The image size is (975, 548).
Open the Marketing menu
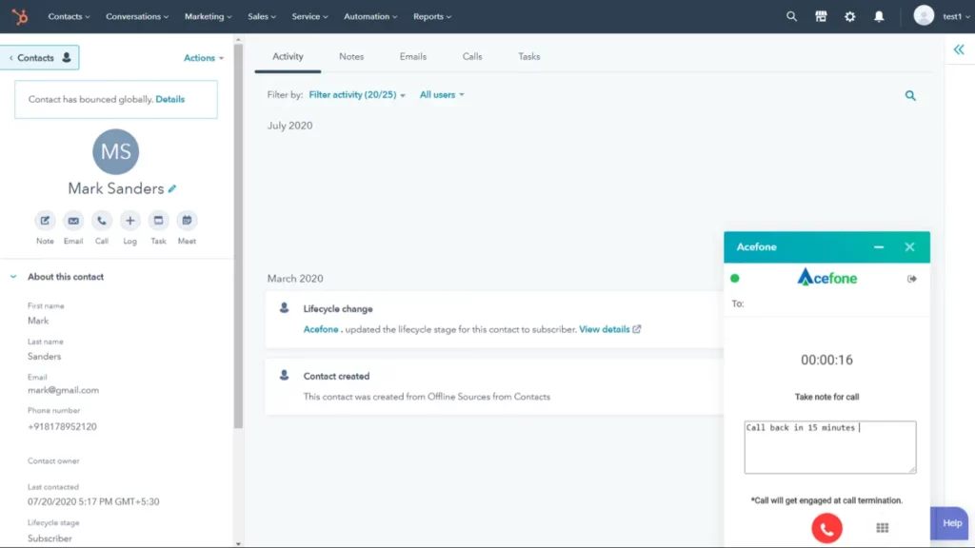point(208,17)
